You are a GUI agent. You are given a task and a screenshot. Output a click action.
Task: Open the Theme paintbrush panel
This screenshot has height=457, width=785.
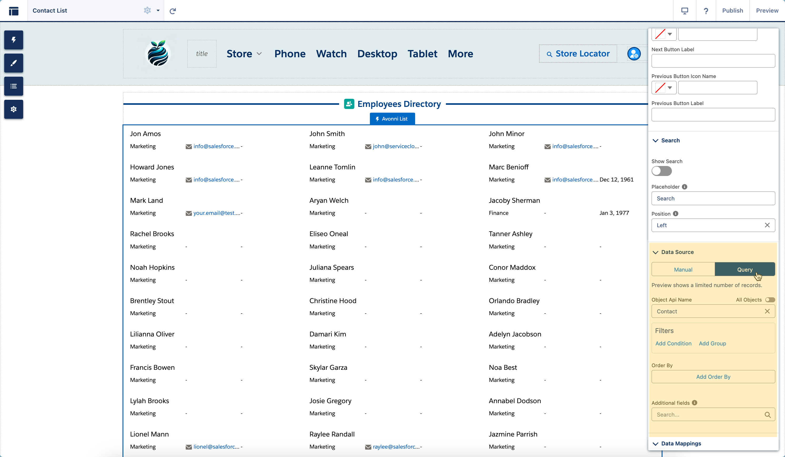coord(13,63)
